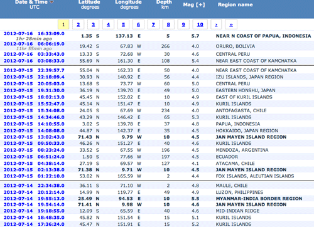Open event 2012-07-15 14:34:46.0
314x227 pixels.
click(34, 117)
